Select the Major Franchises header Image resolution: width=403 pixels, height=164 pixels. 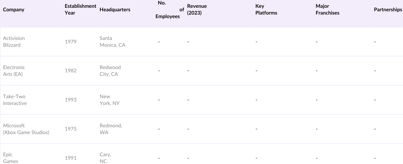[x=327, y=10]
